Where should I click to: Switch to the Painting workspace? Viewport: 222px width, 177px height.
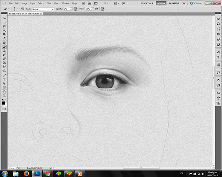174,3
